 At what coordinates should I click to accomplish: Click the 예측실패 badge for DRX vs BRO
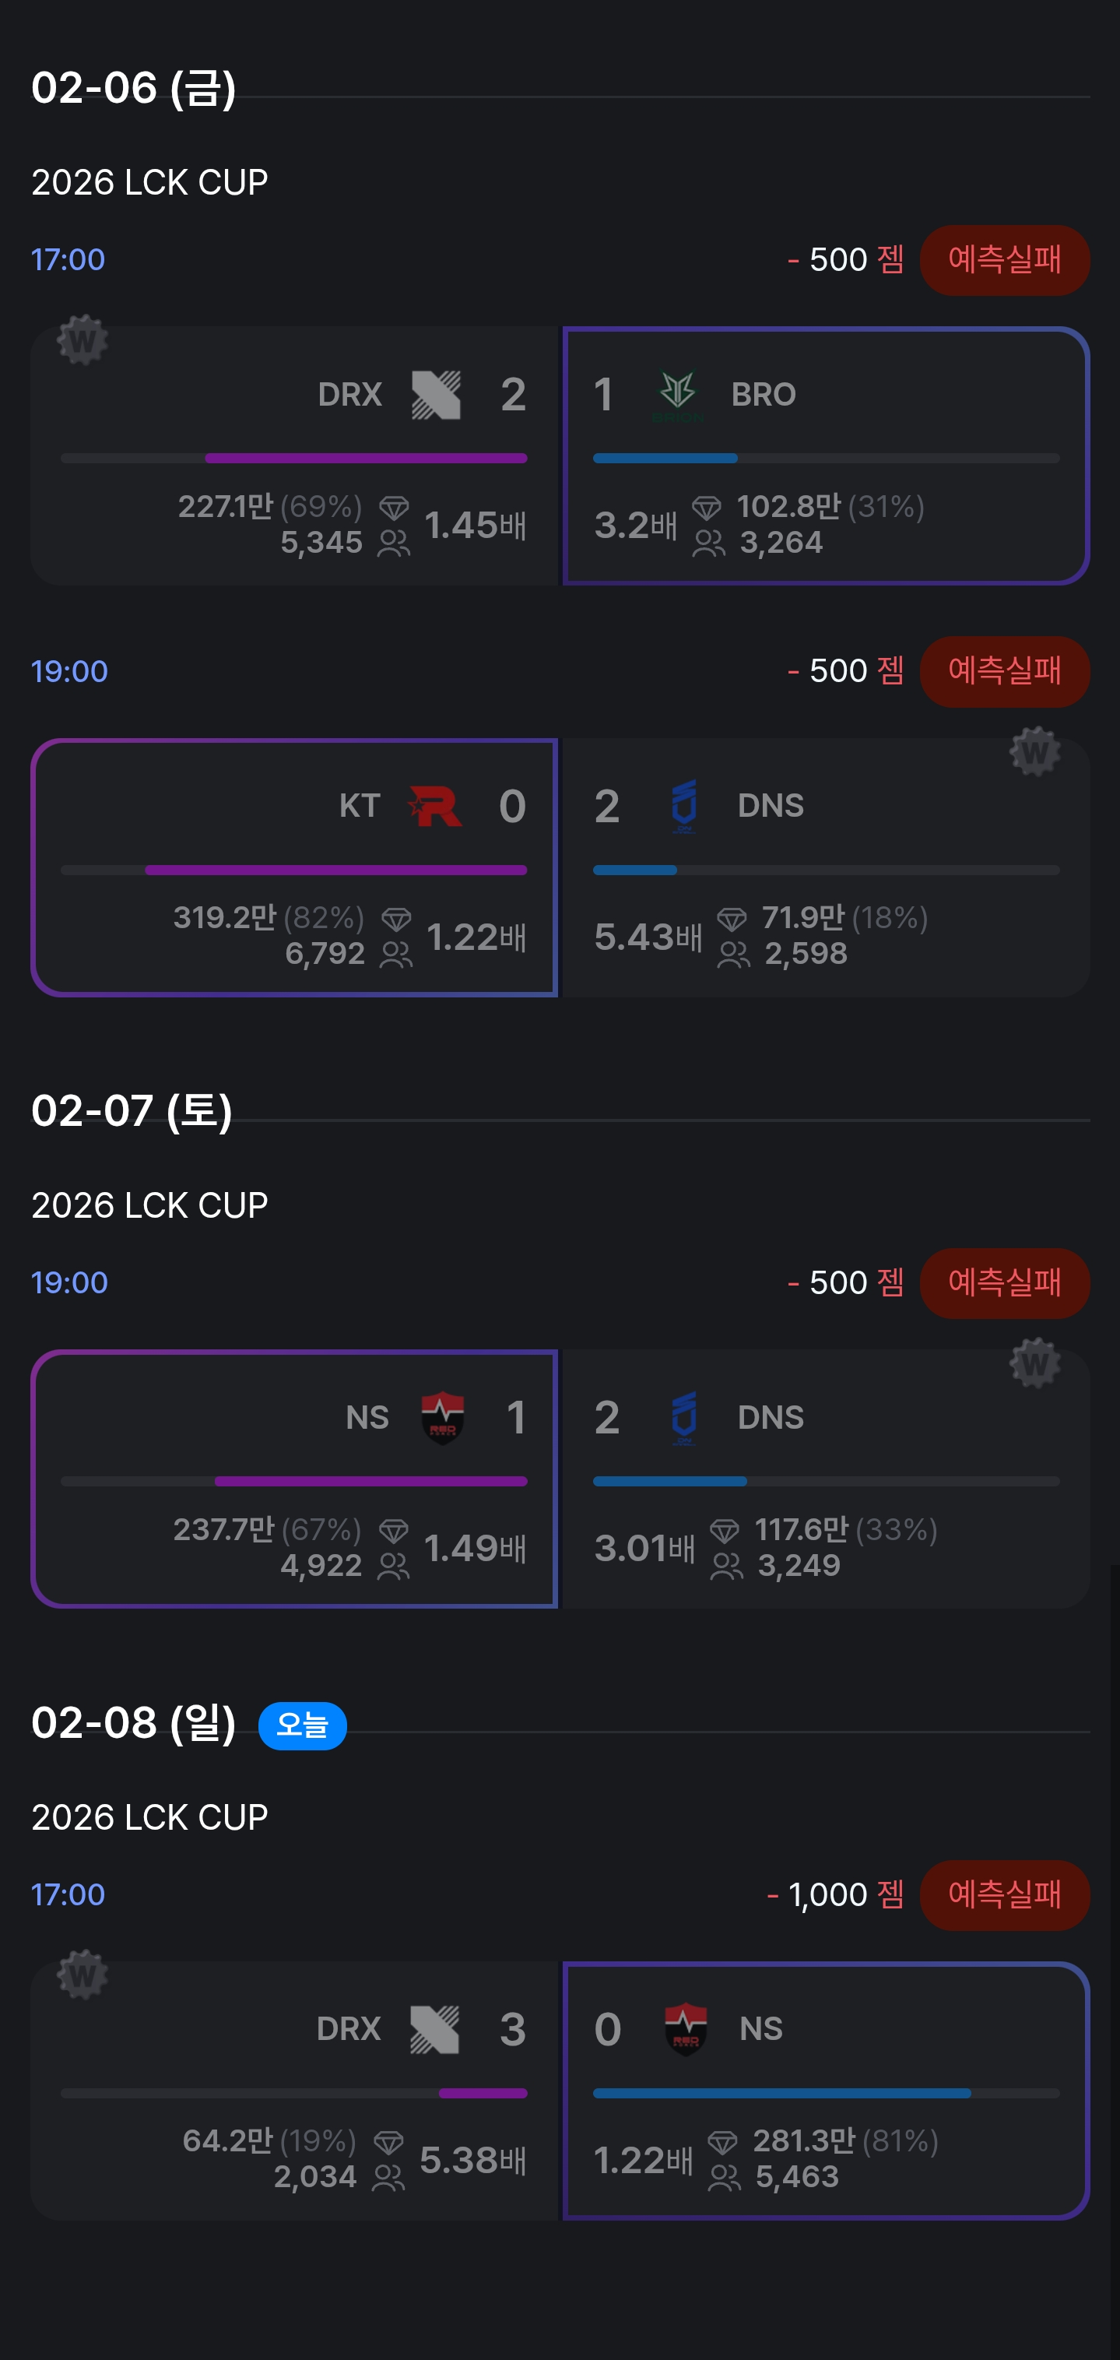tap(1004, 260)
